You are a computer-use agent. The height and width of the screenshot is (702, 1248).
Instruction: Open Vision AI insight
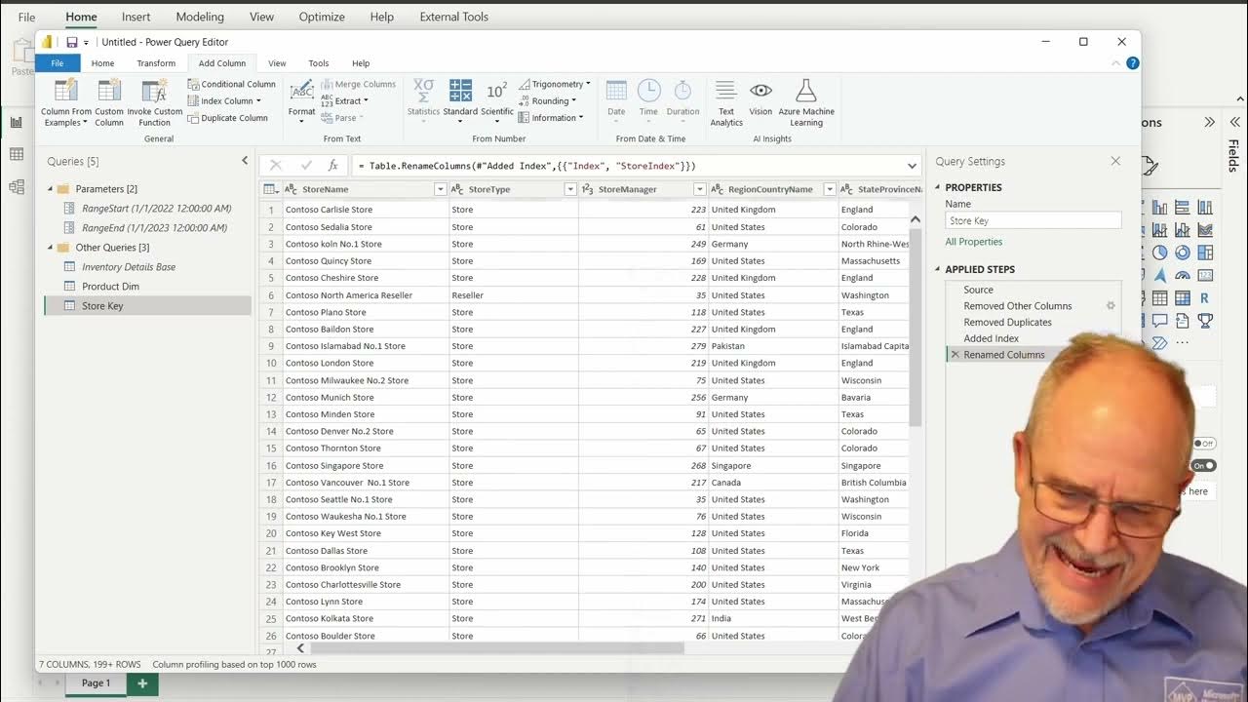click(x=760, y=97)
